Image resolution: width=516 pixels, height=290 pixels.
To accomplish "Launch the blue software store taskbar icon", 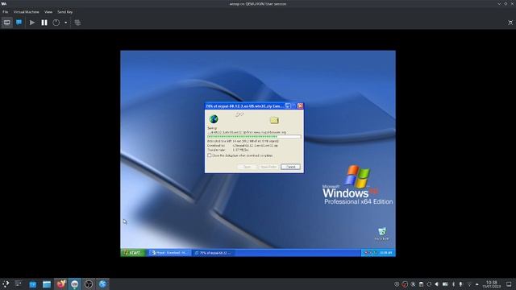I will click(x=32, y=284).
